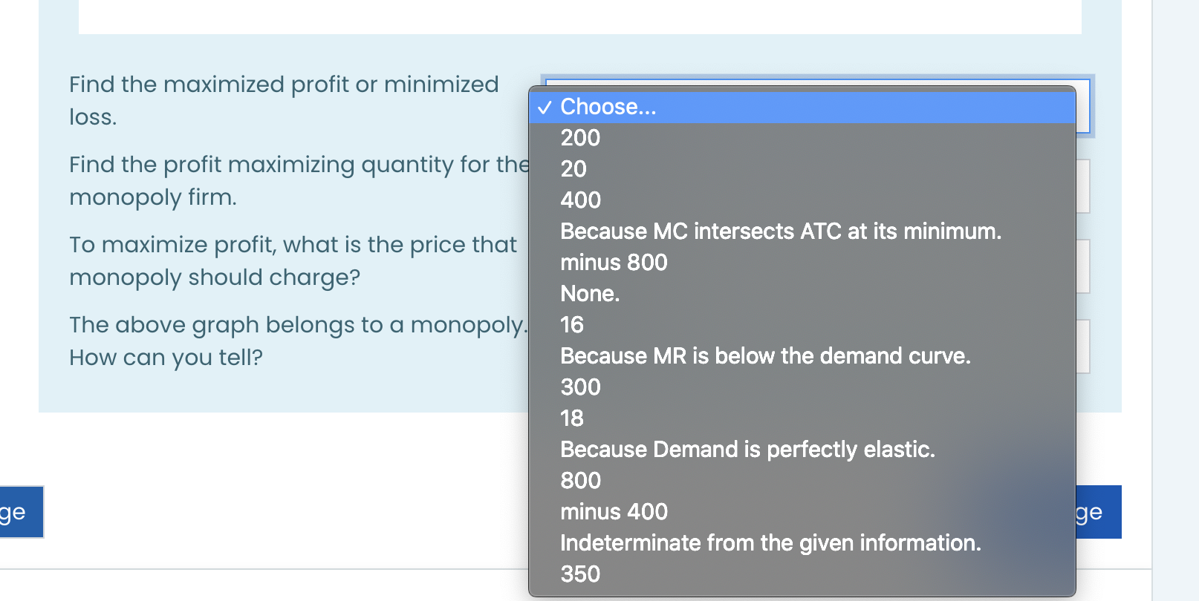
Task: Open the 'How can you tell?' dropdown
Action: 1082,347
